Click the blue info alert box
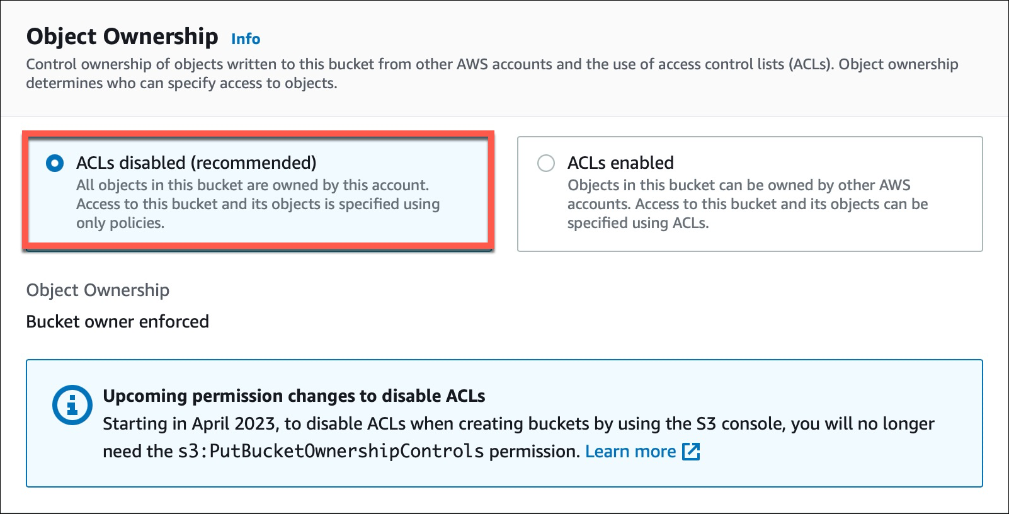This screenshot has width=1009, height=514. click(x=504, y=423)
